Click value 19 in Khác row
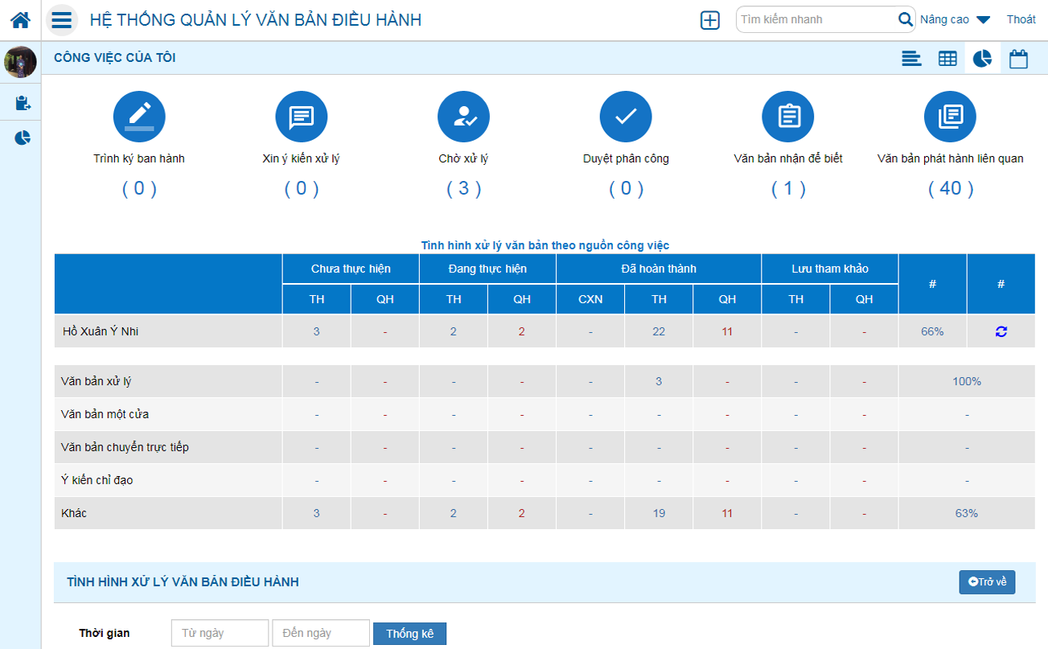 point(659,513)
